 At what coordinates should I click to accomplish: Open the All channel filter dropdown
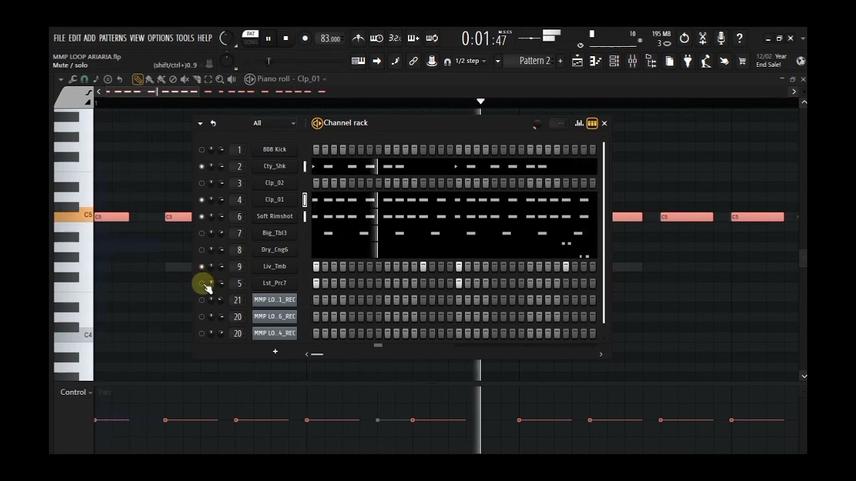point(274,123)
